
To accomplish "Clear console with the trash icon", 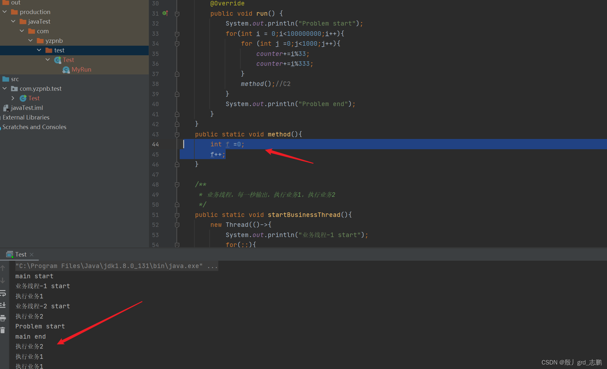I will point(3,330).
